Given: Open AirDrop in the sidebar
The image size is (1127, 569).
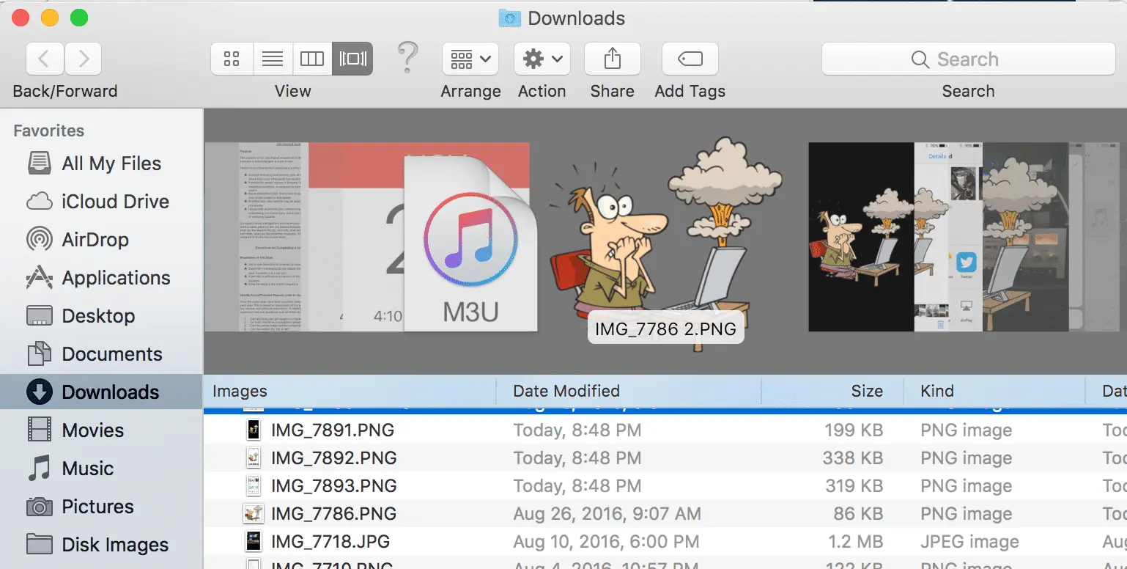Looking at the screenshot, I should 95,240.
